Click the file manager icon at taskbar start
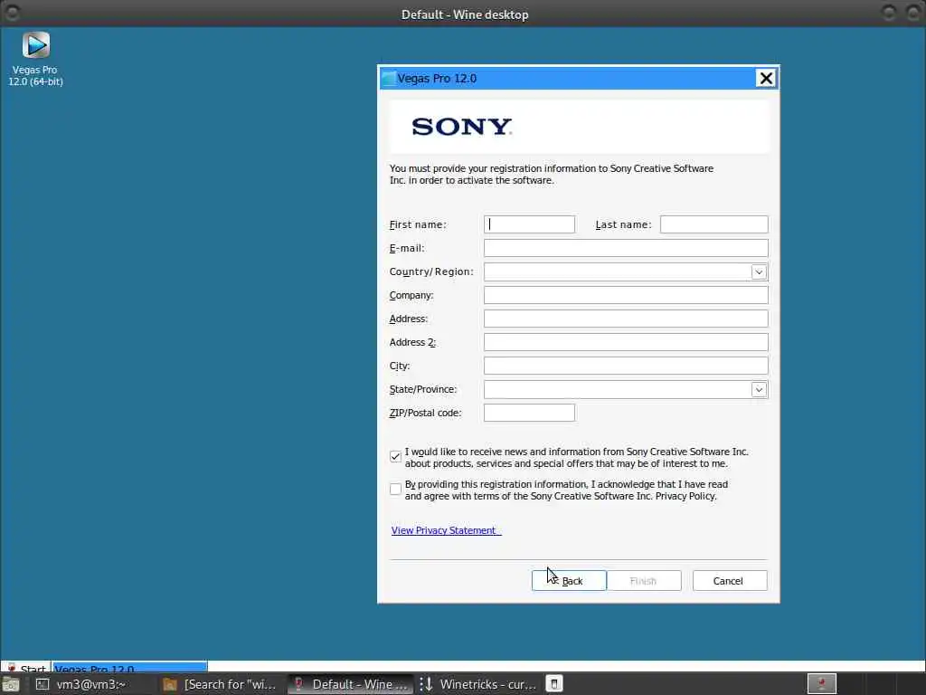The width and height of the screenshot is (926, 695). tap(11, 685)
